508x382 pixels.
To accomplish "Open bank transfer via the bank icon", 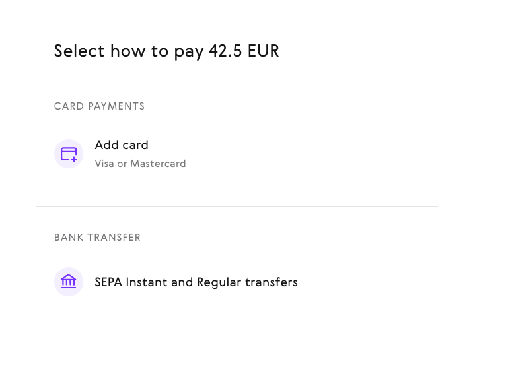I will (69, 282).
